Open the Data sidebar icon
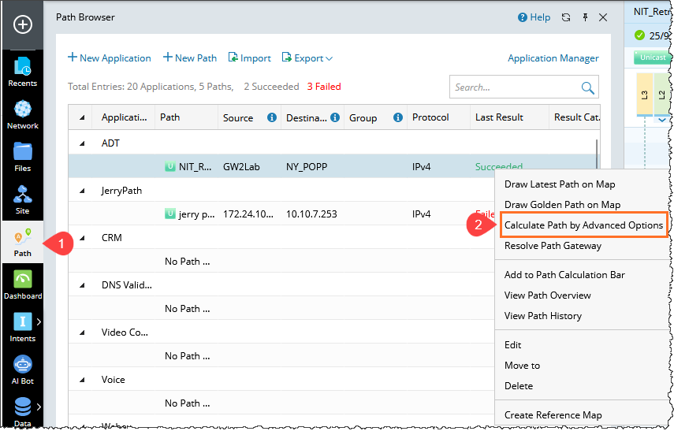 point(22,411)
